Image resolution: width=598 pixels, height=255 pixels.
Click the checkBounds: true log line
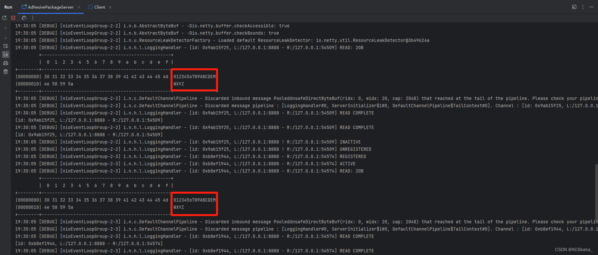[147, 33]
